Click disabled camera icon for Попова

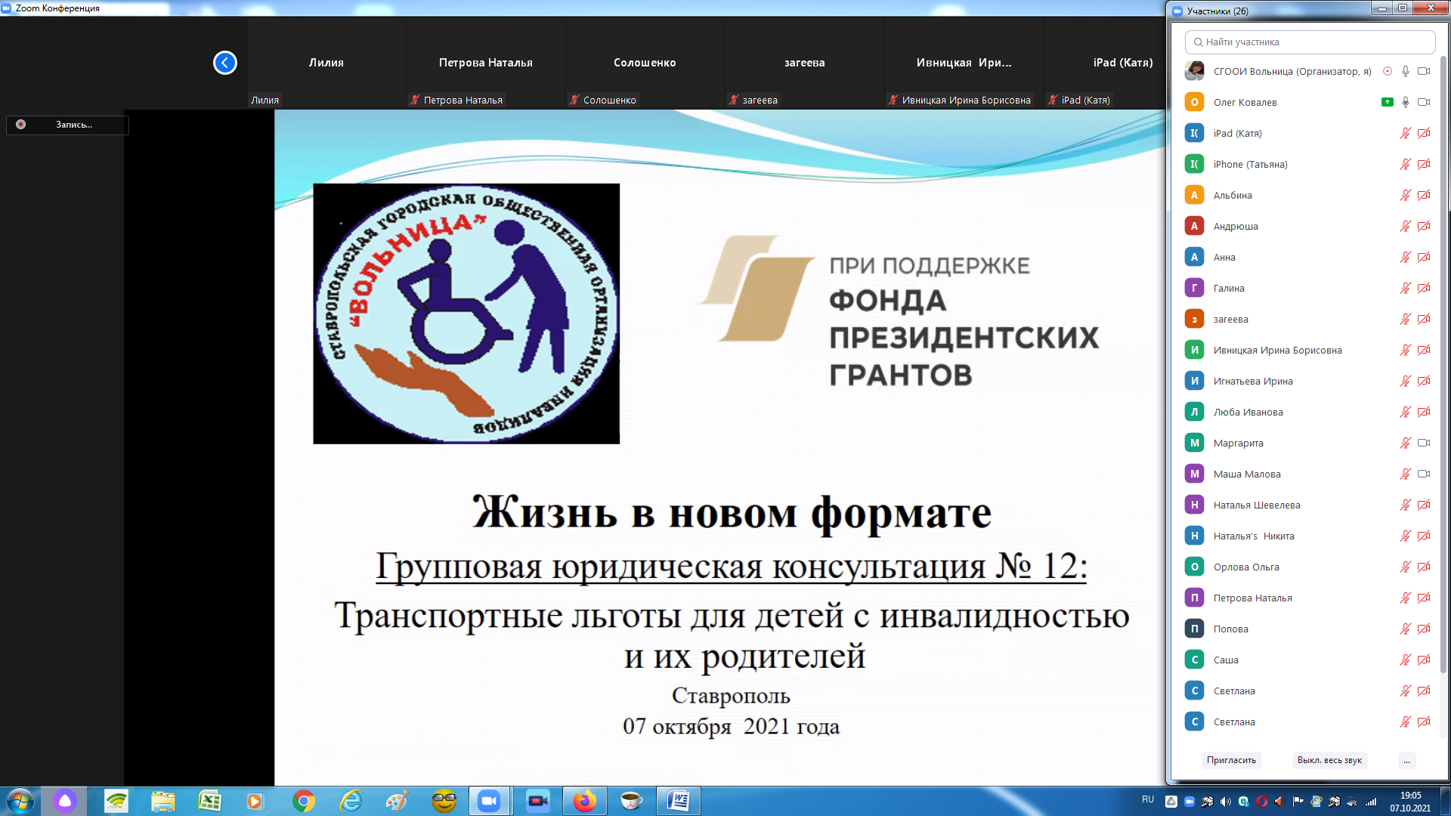point(1424,629)
